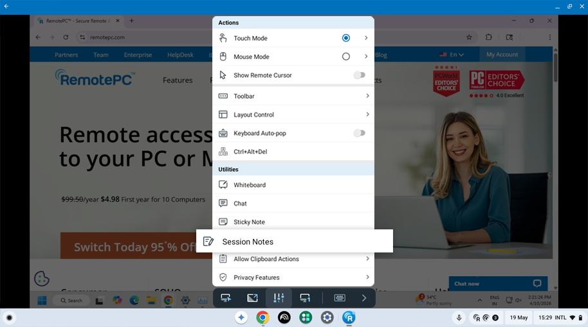Click the Allow Clipboard Actions clipboard icon

223,258
